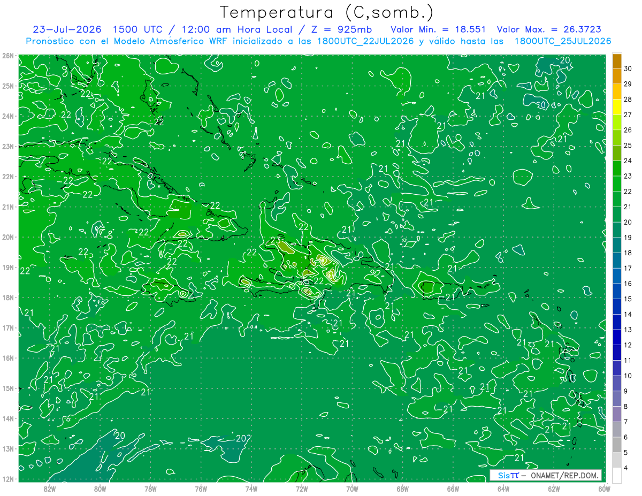The image size is (642, 496).
Task: Click the '24N' latitude axis label
Action: click(8, 116)
